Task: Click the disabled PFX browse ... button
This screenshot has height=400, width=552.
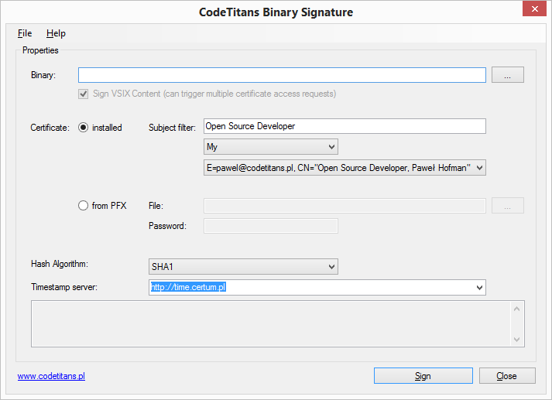Action: [507, 206]
